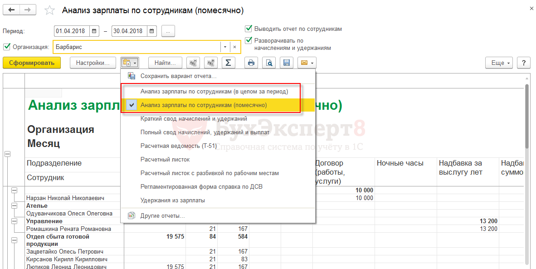
Task: Expand all groups icon in toolbar
Action: coord(211,63)
